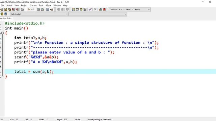Open the Window menu
The image size is (216, 121).
pyautogui.click(x=57, y=5)
